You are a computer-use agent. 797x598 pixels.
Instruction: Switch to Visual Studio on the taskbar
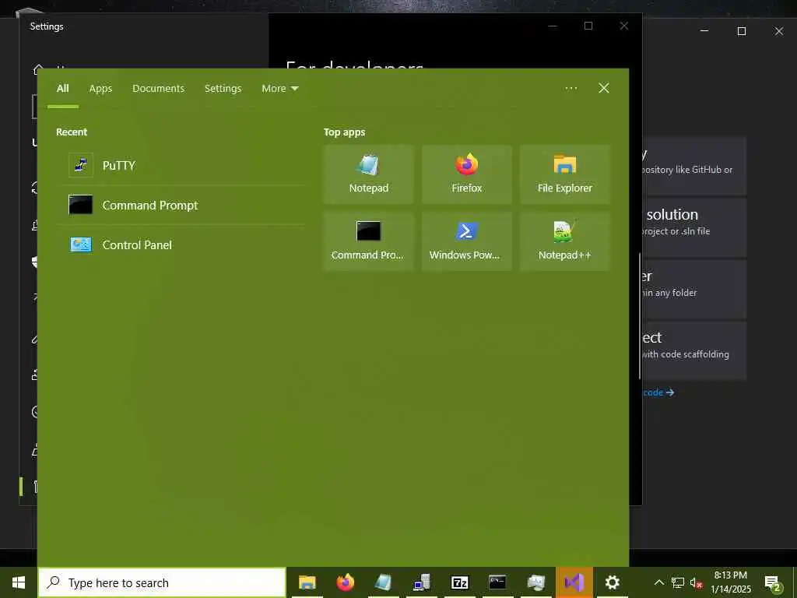(574, 582)
